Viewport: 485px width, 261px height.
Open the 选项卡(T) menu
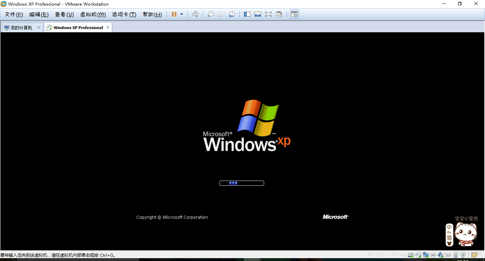click(x=124, y=15)
